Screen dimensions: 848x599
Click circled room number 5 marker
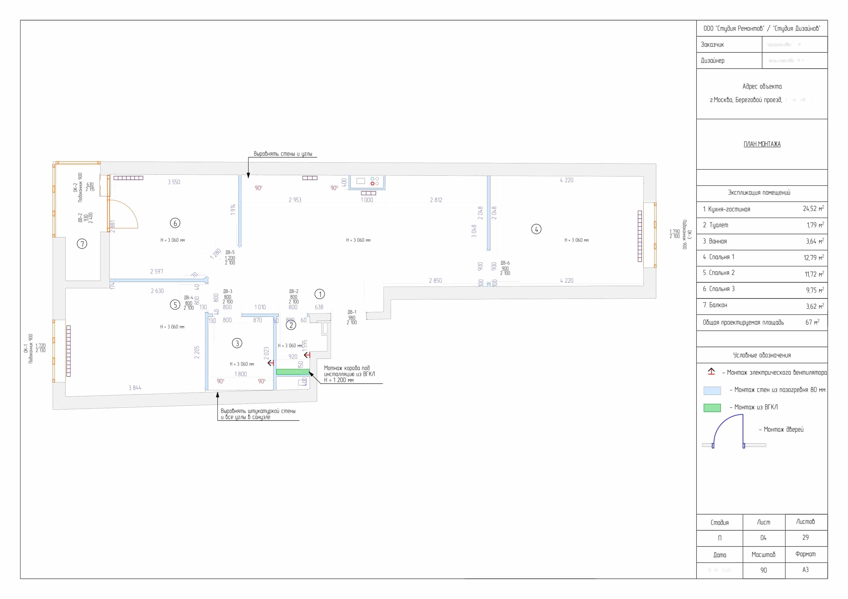point(175,304)
